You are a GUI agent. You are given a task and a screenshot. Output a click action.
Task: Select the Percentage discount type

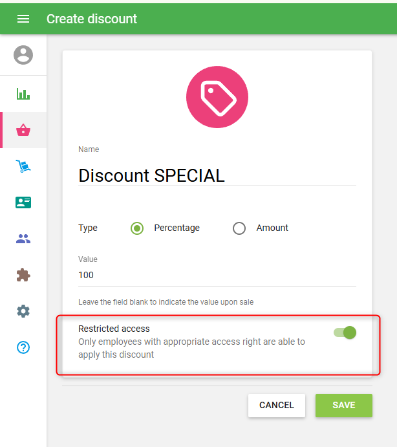point(137,228)
